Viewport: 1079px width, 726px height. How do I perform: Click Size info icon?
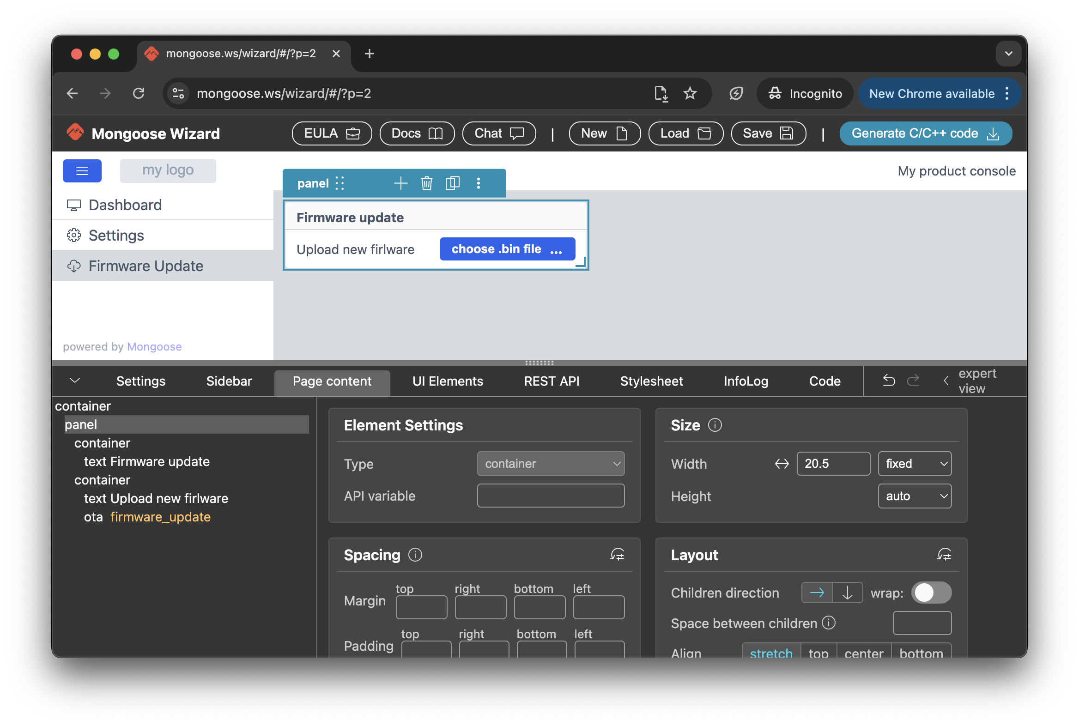tap(715, 425)
